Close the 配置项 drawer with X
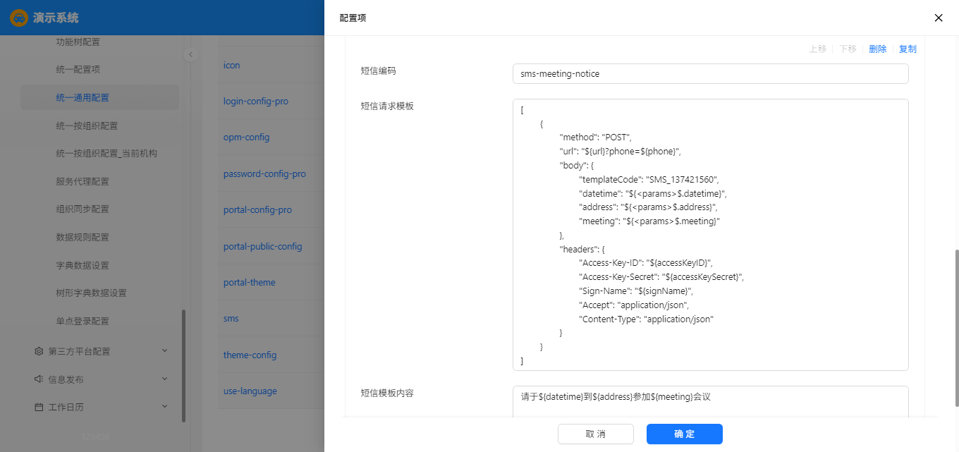 [x=939, y=18]
